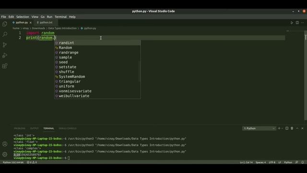This screenshot has width=307, height=173.
Task: Open editor More Actions ellipsis
Action: click(303, 23)
